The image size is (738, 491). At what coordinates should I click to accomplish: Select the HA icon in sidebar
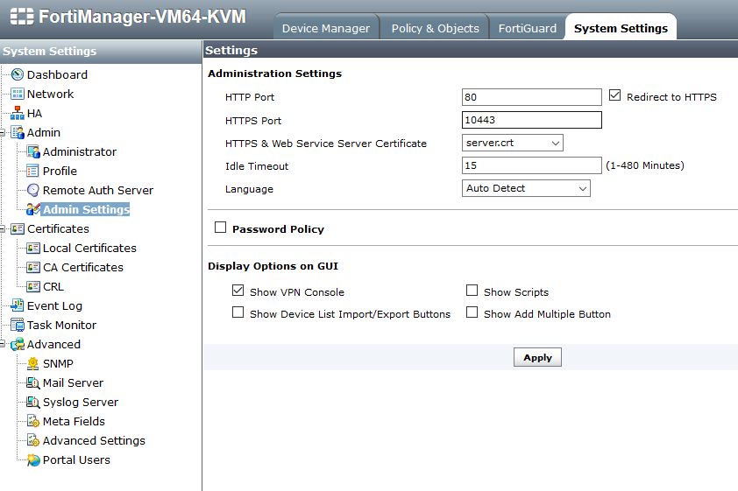tap(18, 114)
